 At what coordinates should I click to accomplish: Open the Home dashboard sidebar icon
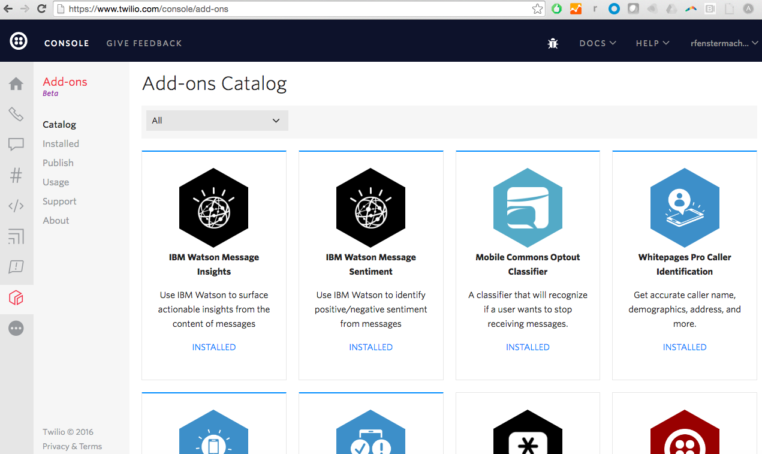[16, 83]
